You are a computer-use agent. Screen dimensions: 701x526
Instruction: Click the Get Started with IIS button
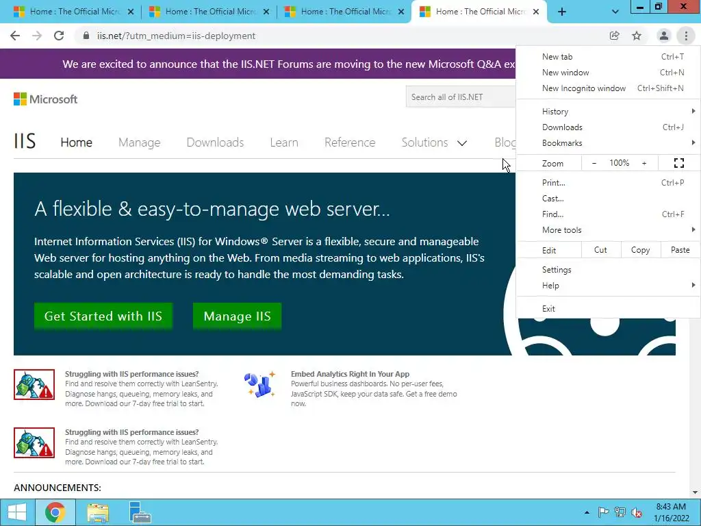click(x=103, y=316)
